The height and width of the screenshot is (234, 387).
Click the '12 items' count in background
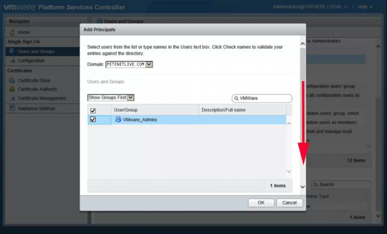356,161
